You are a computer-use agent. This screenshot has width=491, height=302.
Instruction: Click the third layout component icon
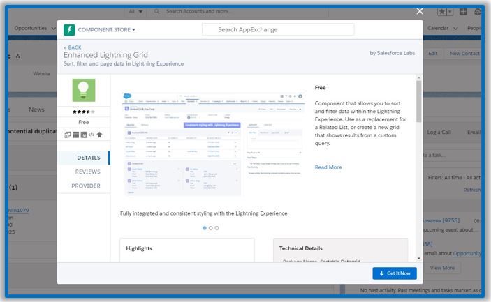[84, 135]
